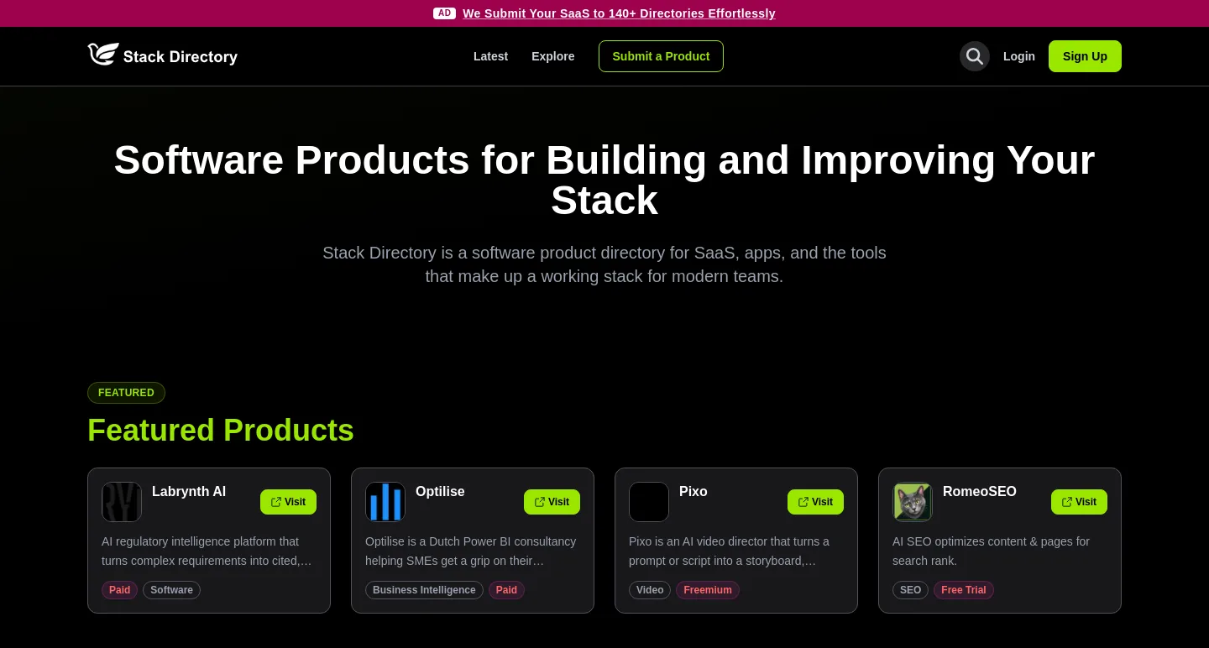Click the RomeoSEO description text

992,551
